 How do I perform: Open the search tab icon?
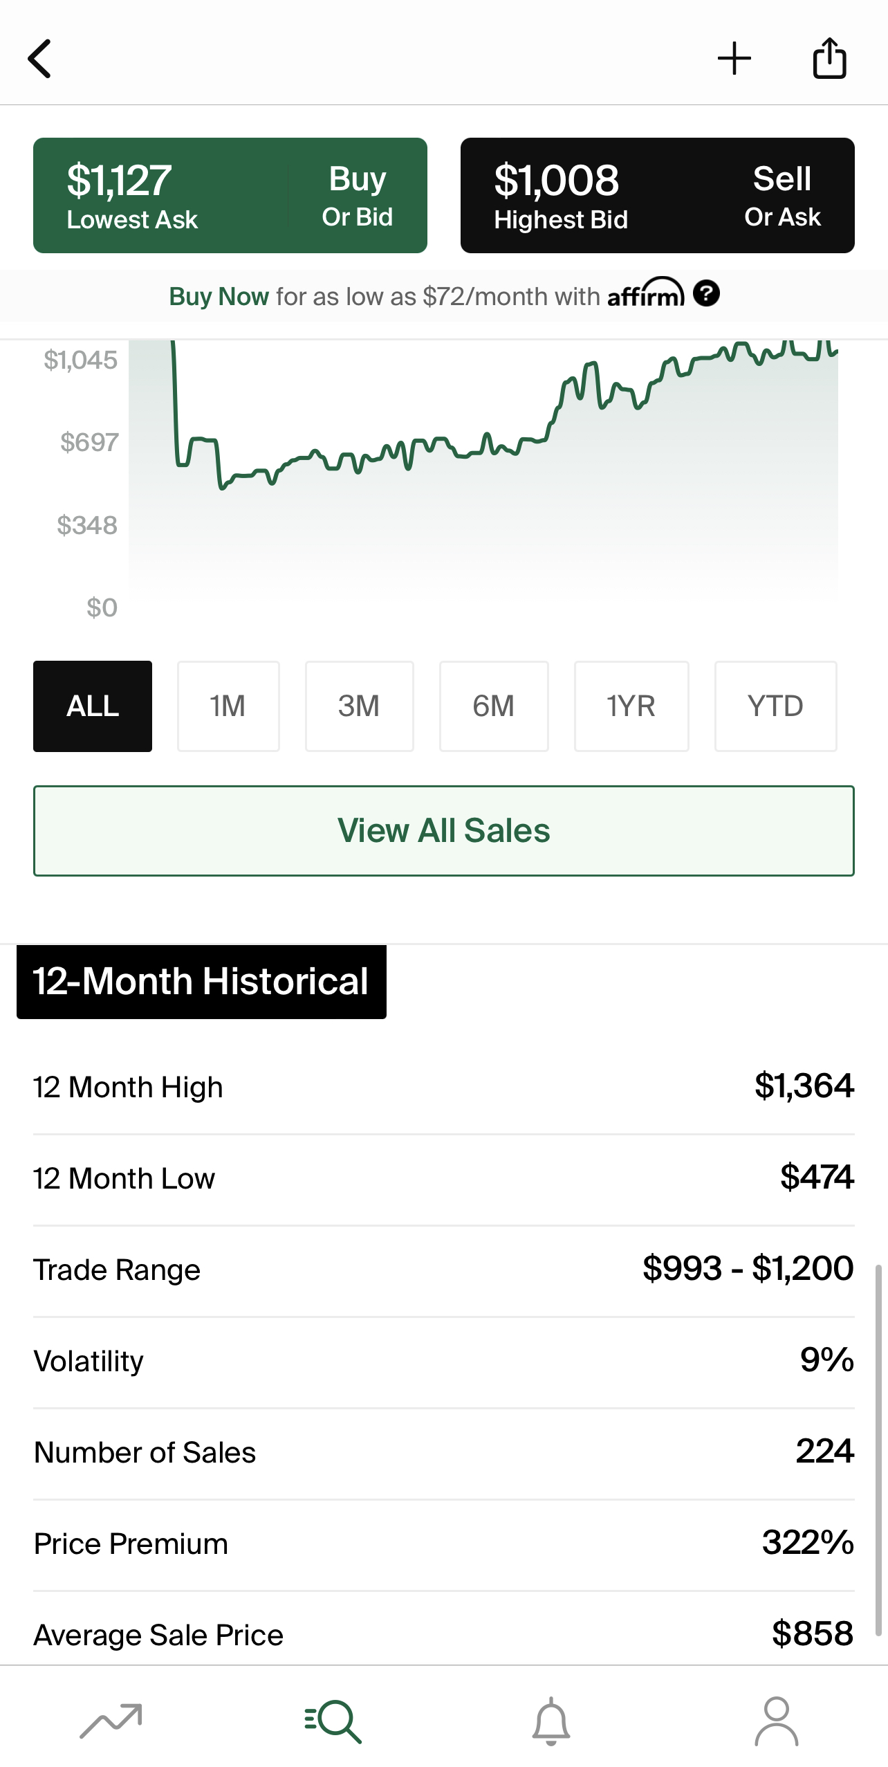[333, 1720]
